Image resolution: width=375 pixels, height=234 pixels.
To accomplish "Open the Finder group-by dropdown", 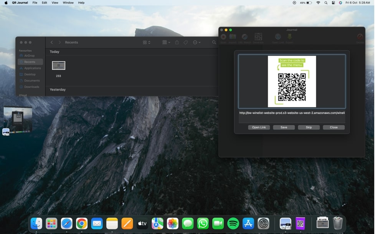I will click(166, 43).
